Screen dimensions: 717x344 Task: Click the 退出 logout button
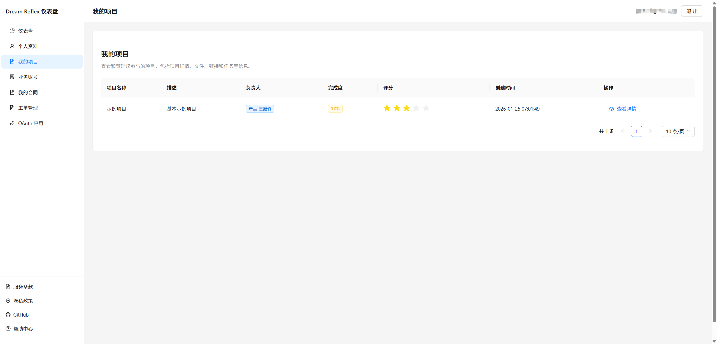click(x=692, y=11)
